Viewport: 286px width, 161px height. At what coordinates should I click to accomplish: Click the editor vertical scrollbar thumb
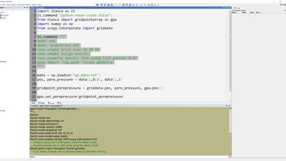[230, 51]
